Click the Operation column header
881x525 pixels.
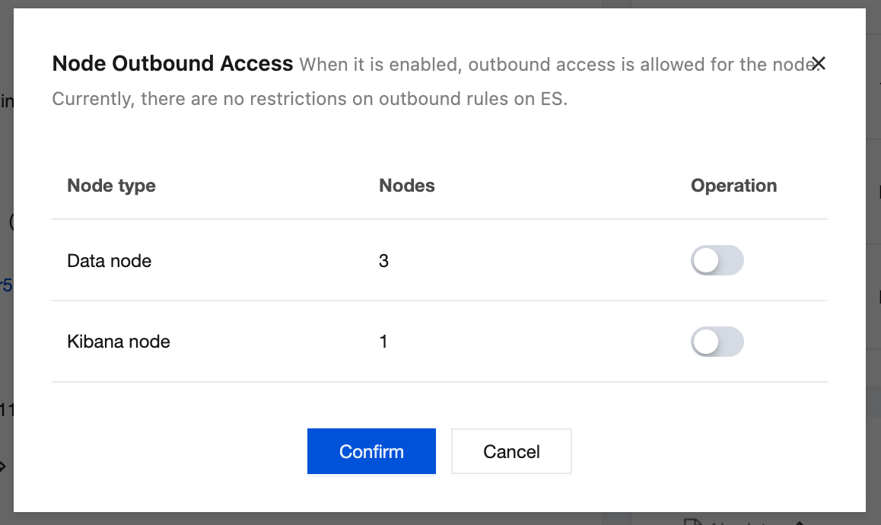(733, 186)
